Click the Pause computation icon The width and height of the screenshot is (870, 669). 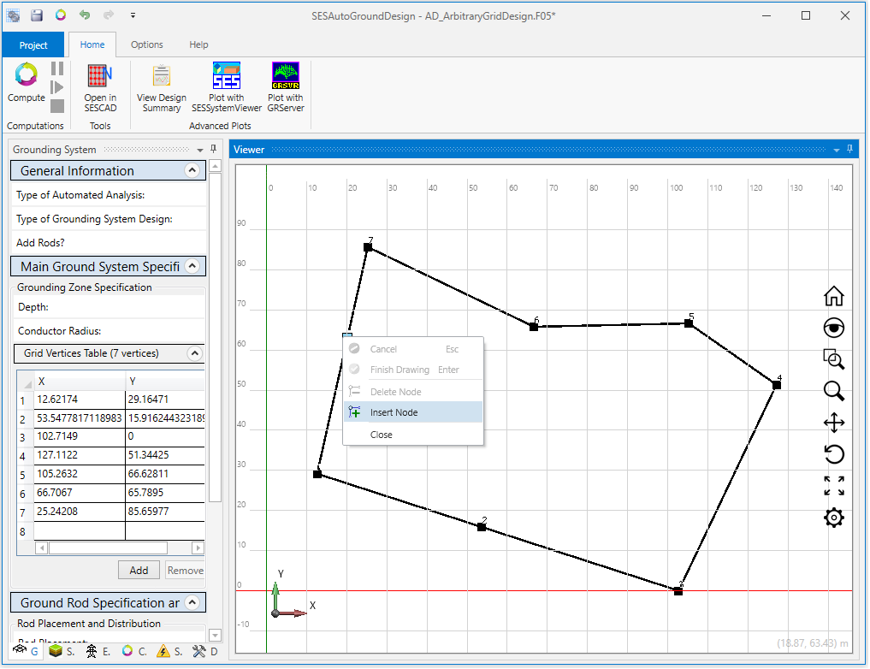pyautogui.click(x=57, y=68)
